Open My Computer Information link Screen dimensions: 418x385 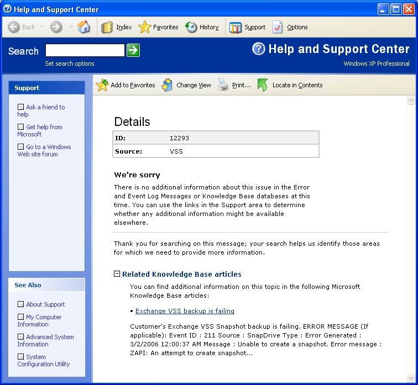(39, 320)
